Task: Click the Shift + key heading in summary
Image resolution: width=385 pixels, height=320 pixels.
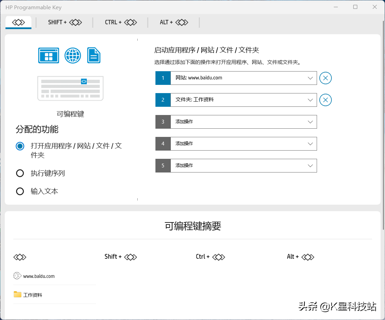Action: (x=121, y=257)
